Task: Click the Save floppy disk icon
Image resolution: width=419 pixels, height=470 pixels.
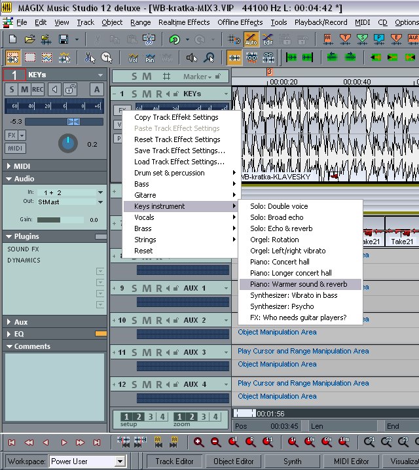Action: pyautogui.click(x=64, y=40)
